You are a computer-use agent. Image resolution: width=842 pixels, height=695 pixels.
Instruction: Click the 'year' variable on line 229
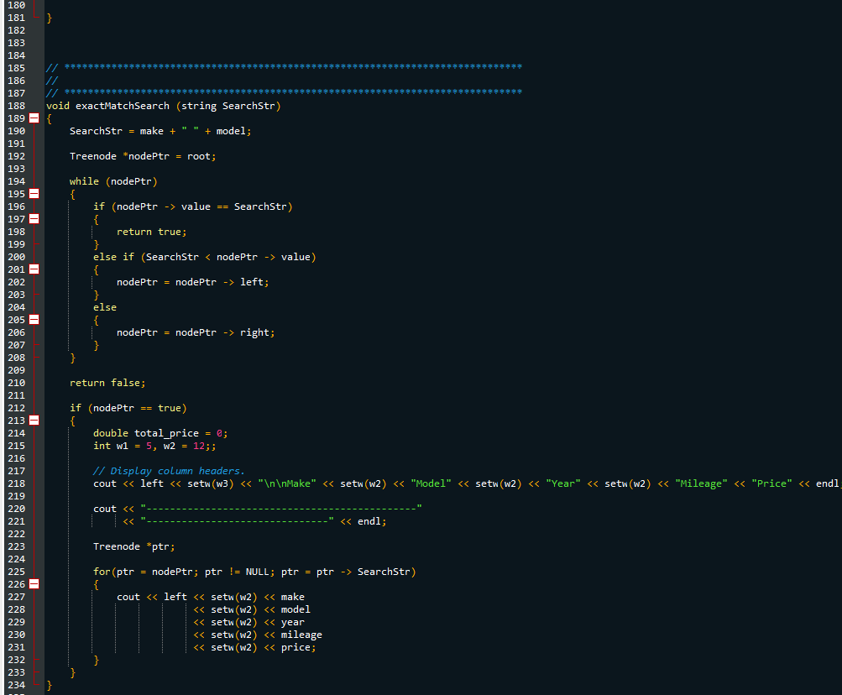293,623
